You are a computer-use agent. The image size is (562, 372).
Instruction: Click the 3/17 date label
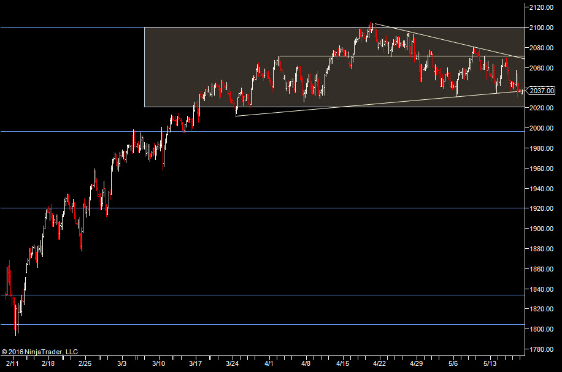[x=195, y=364]
